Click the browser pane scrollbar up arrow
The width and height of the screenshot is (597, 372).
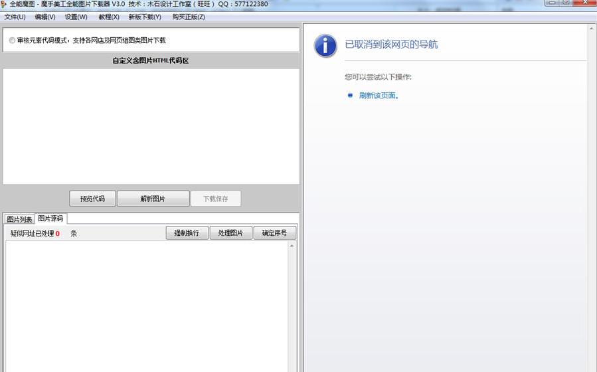point(592,29)
